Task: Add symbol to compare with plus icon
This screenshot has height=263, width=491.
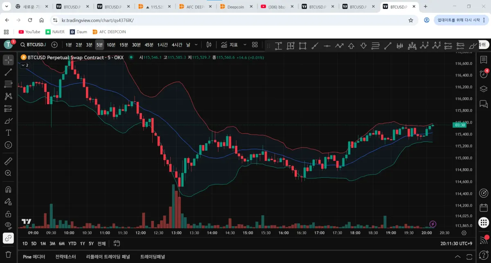Action: [54, 45]
